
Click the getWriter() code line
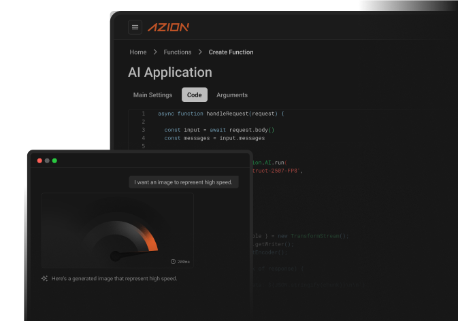tap(273, 244)
